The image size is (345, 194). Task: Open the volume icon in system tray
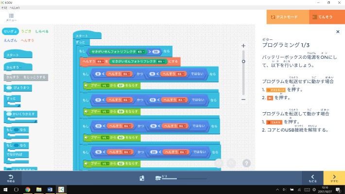(284, 190)
